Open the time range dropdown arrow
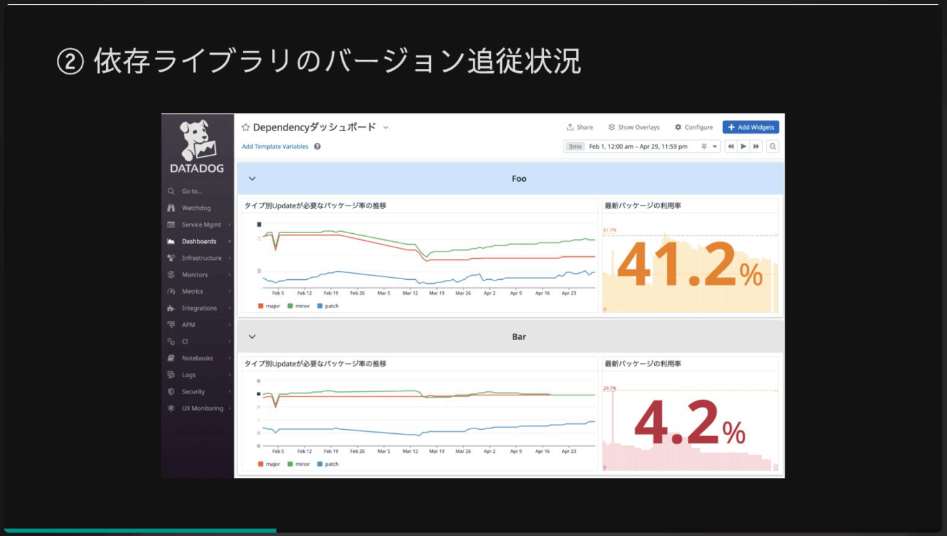This screenshot has width=947, height=536. click(715, 147)
